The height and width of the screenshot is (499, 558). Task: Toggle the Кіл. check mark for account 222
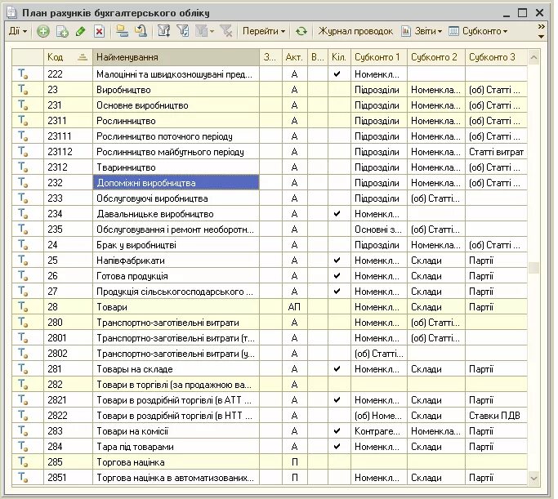pyautogui.click(x=337, y=74)
